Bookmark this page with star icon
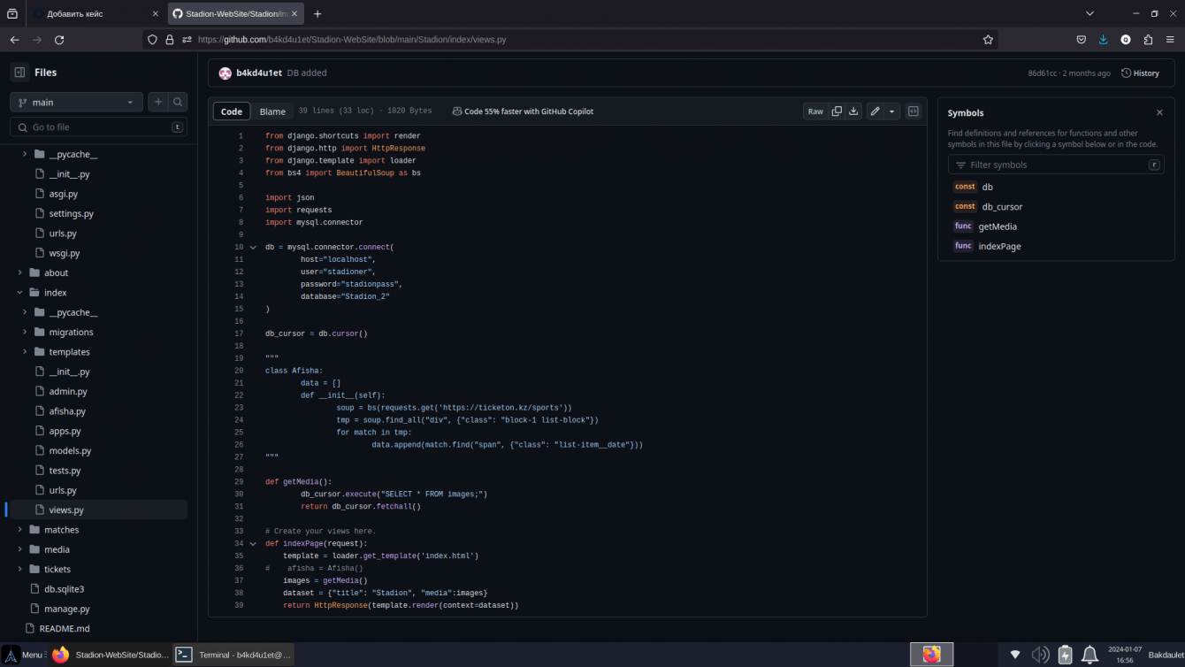1185x667 pixels. point(988,40)
